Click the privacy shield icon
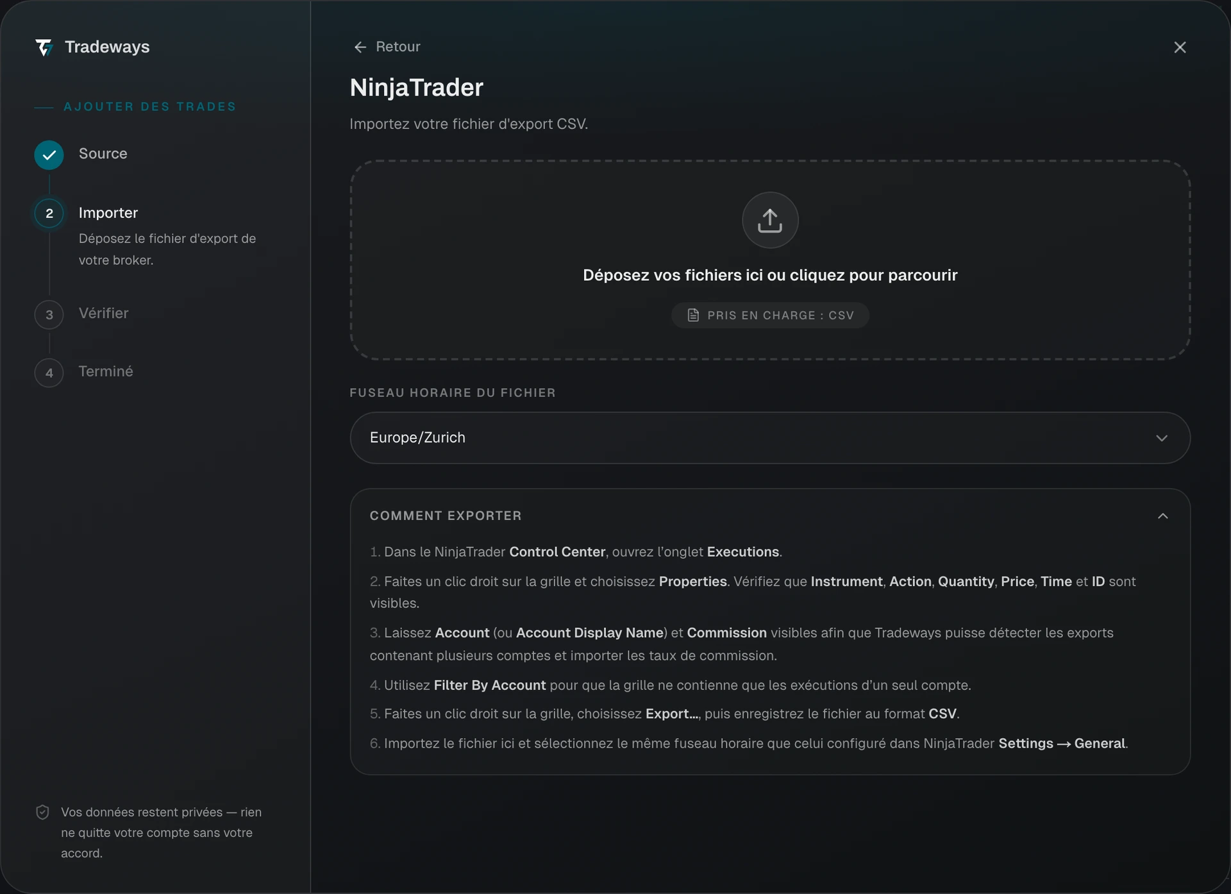Image resolution: width=1231 pixels, height=894 pixels. 42,813
